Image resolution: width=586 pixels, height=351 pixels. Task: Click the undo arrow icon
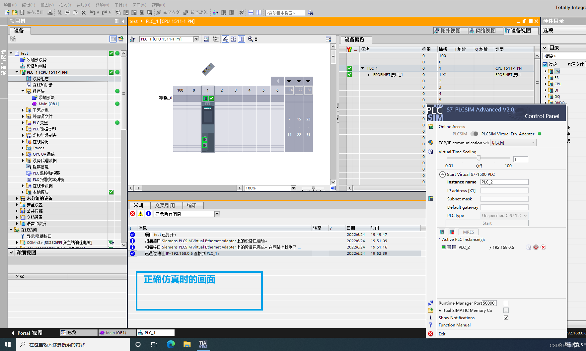tap(93, 13)
